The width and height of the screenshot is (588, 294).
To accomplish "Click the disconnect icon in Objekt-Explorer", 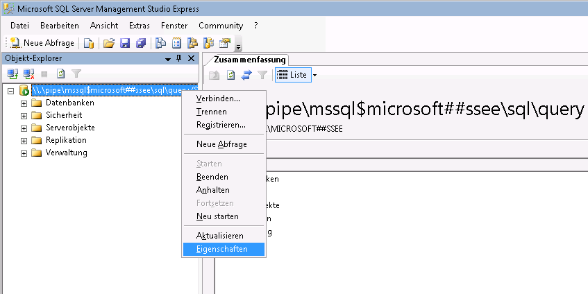I will click(28, 73).
